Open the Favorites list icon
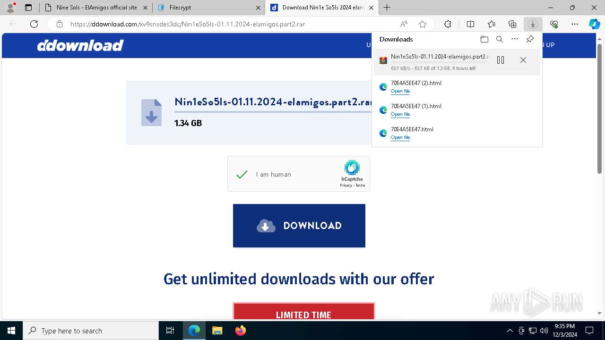The image size is (605, 340). click(492, 24)
